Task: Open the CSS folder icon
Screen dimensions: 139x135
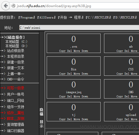Action: tap(131, 62)
